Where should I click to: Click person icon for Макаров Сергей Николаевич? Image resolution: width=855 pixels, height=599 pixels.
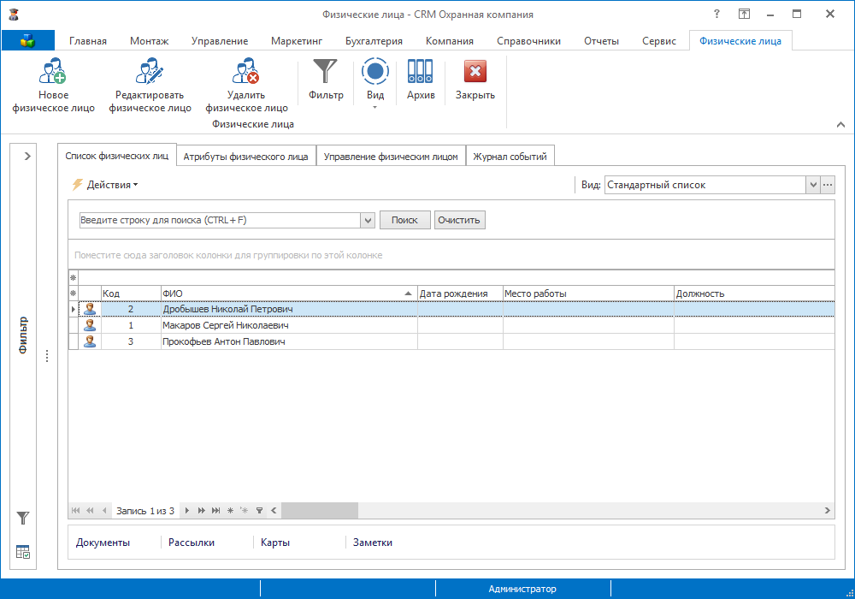(x=90, y=325)
